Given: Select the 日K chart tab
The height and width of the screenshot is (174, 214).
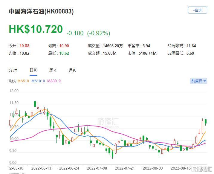Looking at the screenshot, I should tap(33, 70).
